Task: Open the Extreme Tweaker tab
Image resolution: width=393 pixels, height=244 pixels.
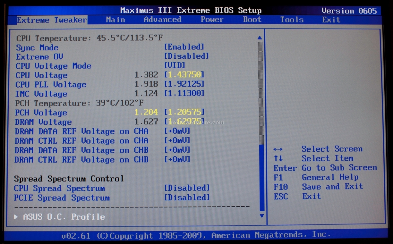Action: (x=52, y=20)
